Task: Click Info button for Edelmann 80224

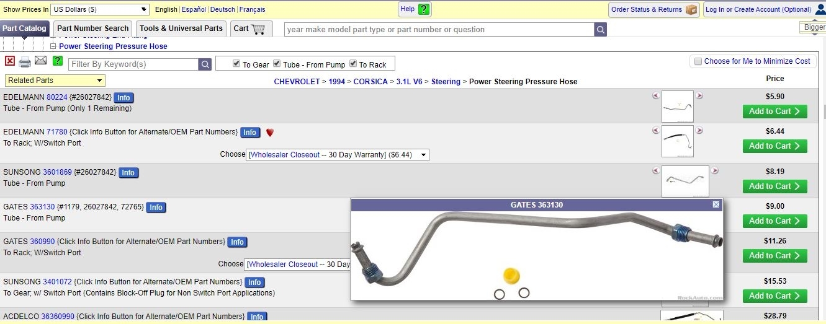Action: (123, 98)
